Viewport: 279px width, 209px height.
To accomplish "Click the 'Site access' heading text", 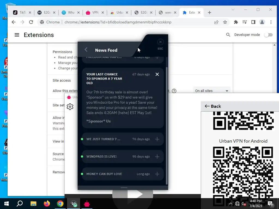I will coord(62,80).
